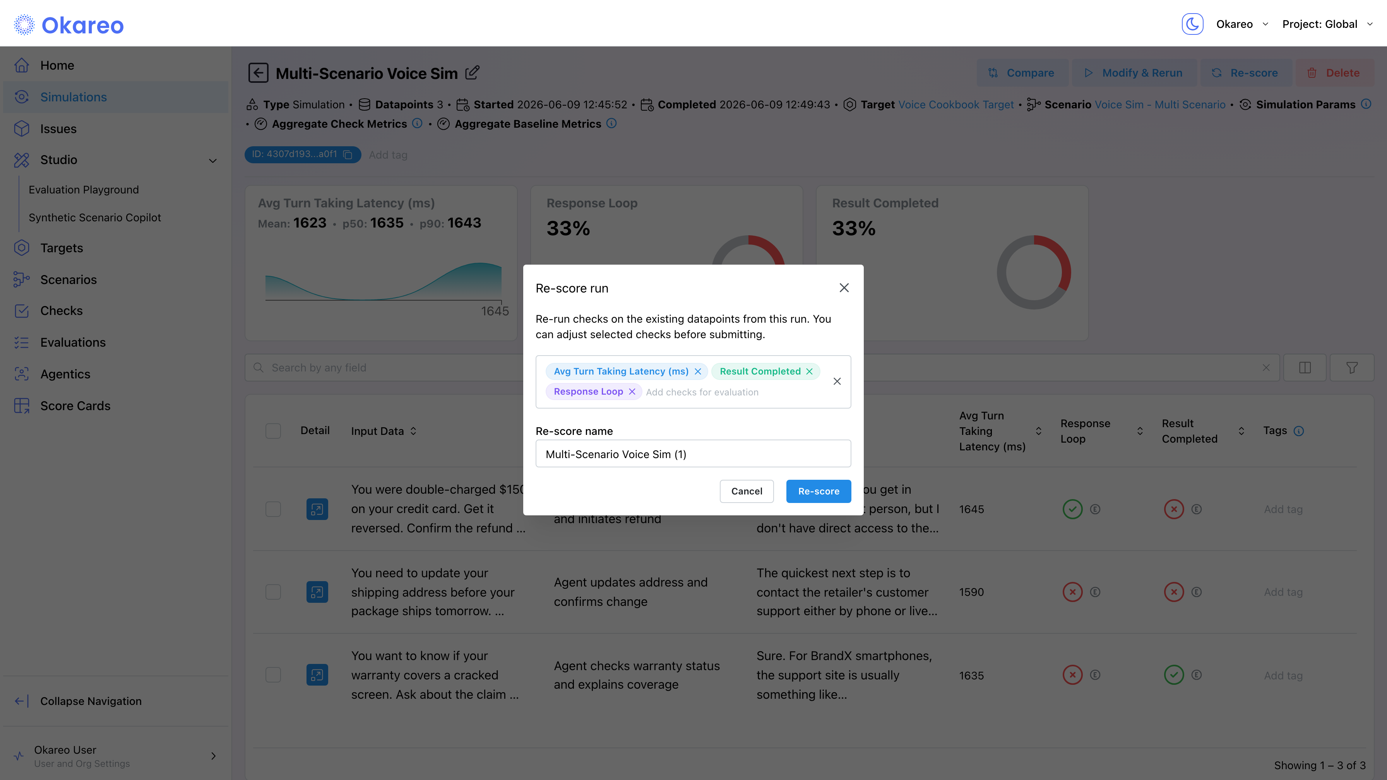Open detail for warranty row
This screenshot has height=780, width=1387.
click(317, 675)
